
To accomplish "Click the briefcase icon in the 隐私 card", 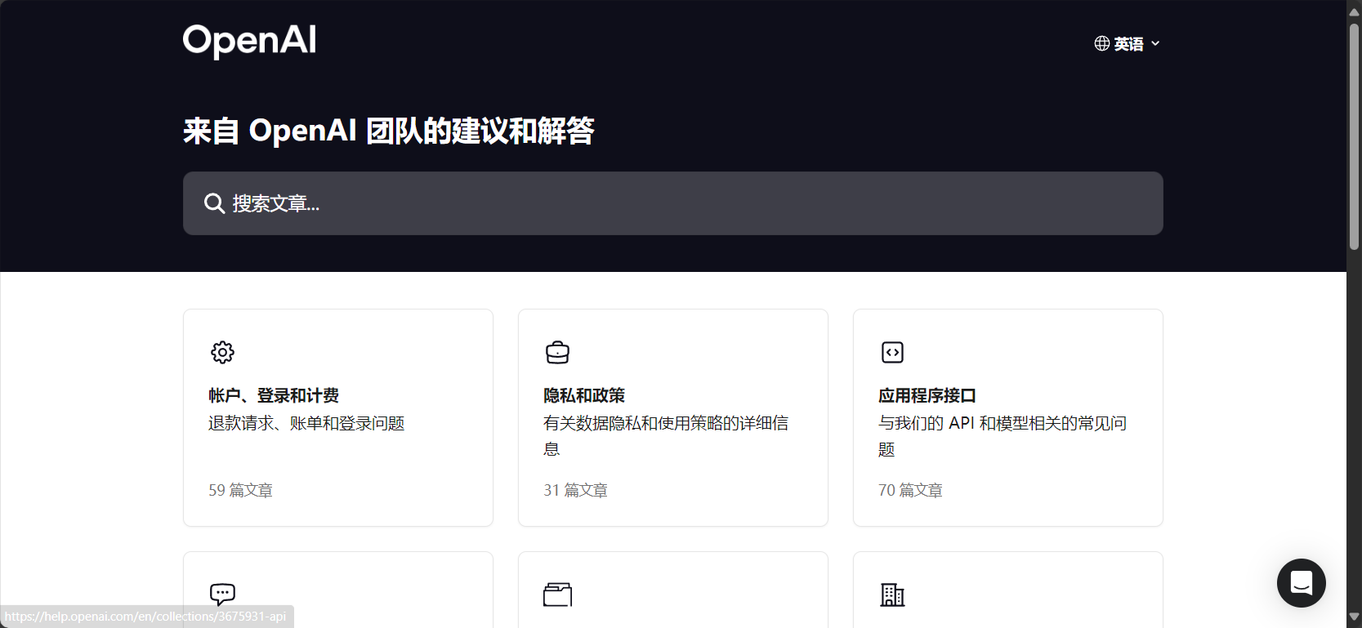I will (557, 352).
